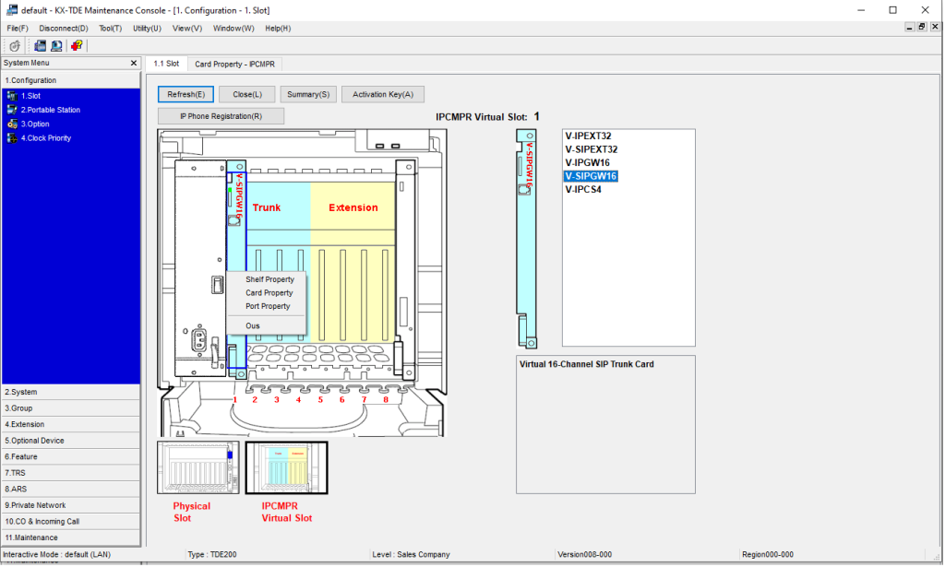The width and height of the screenshot is (945, 567).
Task: Click the Activation Key(A) button
Action: tap(383, 94)
